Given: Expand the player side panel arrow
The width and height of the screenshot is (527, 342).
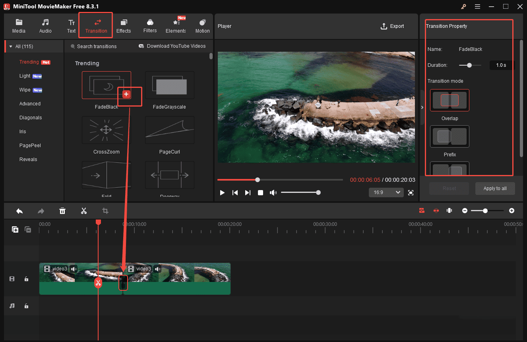Looking at the screenshot, I should point(422,107).
